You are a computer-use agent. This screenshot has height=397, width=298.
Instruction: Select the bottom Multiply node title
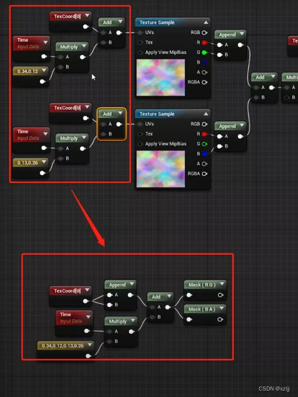pos(118,321)
